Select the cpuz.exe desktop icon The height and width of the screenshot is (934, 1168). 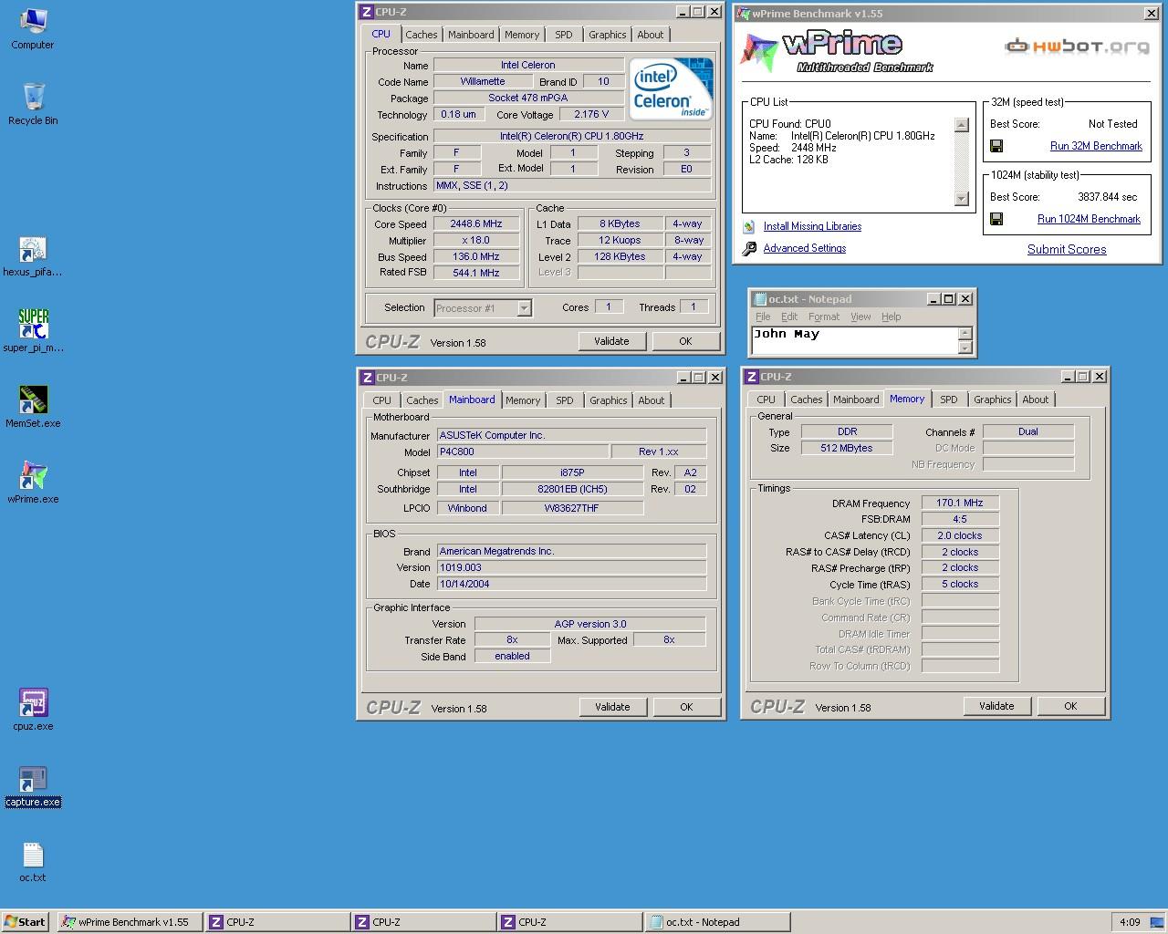(33, 710)
